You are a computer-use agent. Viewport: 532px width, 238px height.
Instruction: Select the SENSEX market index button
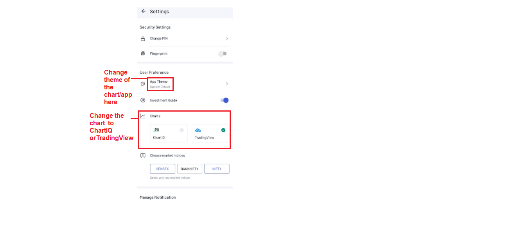pyautogui.click(x=162, y=169)
